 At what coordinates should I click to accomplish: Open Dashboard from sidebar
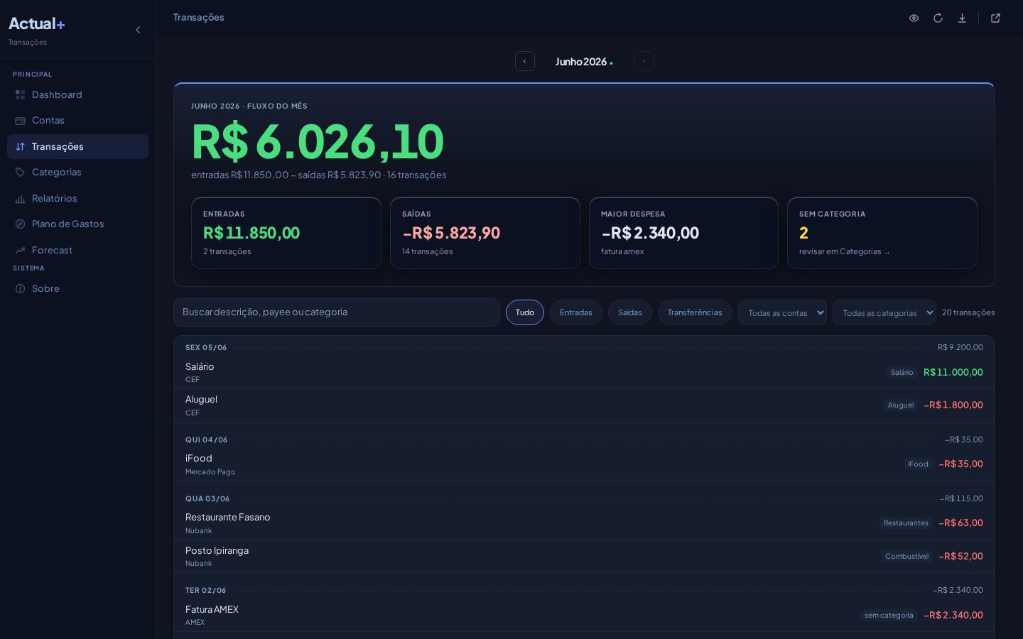click(x=77, y=94)
